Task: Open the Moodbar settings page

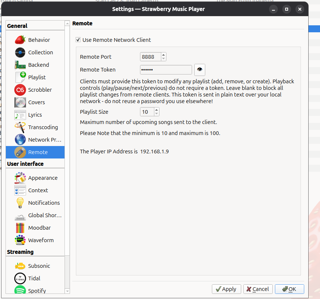Action: coord(35,228)
